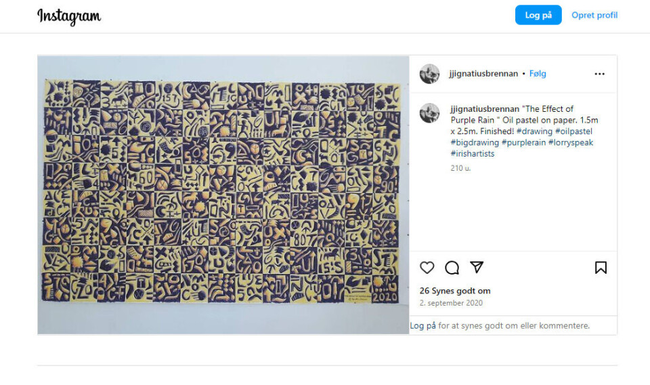The image size is (650, 385).
Task: Open the three-dot more options menu
Action: pyautogui.click(x=599, y=74)
